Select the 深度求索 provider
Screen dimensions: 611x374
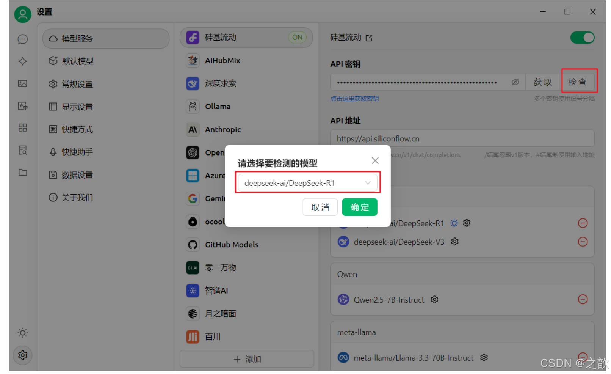click(246, 83)
